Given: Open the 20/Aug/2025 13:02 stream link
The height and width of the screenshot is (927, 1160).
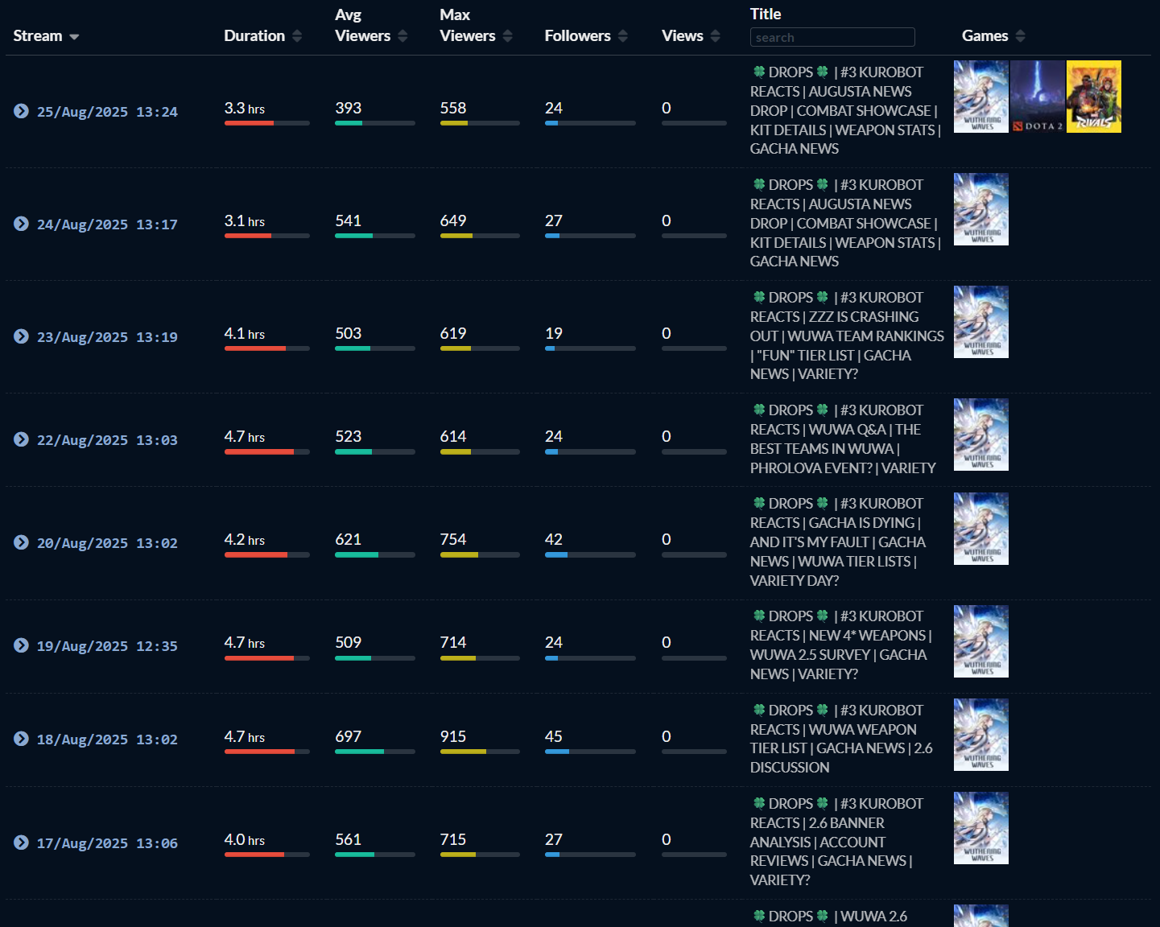Looking at the screenshot, I should [x=107, y=543].
